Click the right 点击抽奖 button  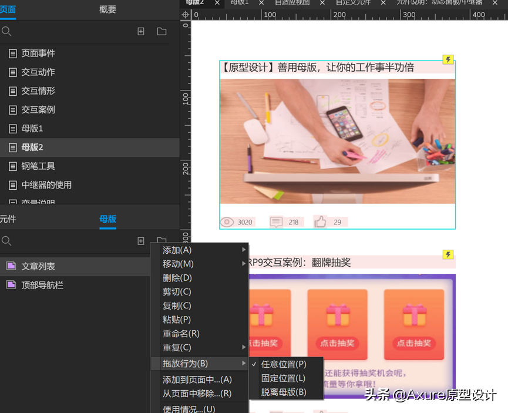(413, 343)
